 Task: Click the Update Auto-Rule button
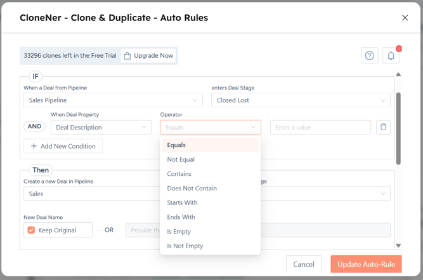pyautogui.click(x=366, y=264)
